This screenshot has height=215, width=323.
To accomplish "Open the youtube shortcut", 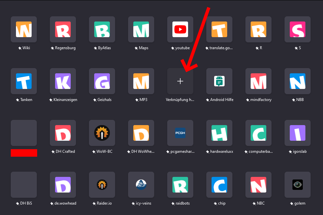I will pos(180,29).
